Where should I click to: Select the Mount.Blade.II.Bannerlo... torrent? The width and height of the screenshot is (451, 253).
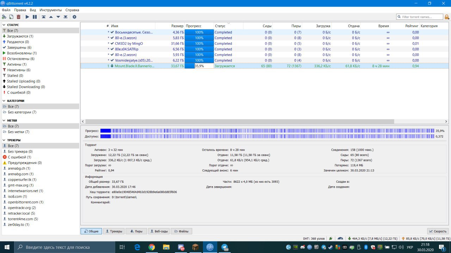[x=264, y=66]
